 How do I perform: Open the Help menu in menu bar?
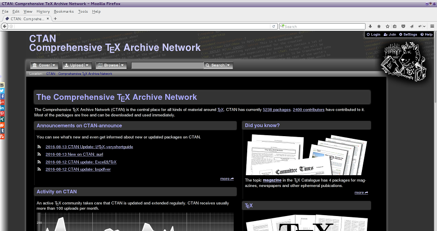(96, 11)
